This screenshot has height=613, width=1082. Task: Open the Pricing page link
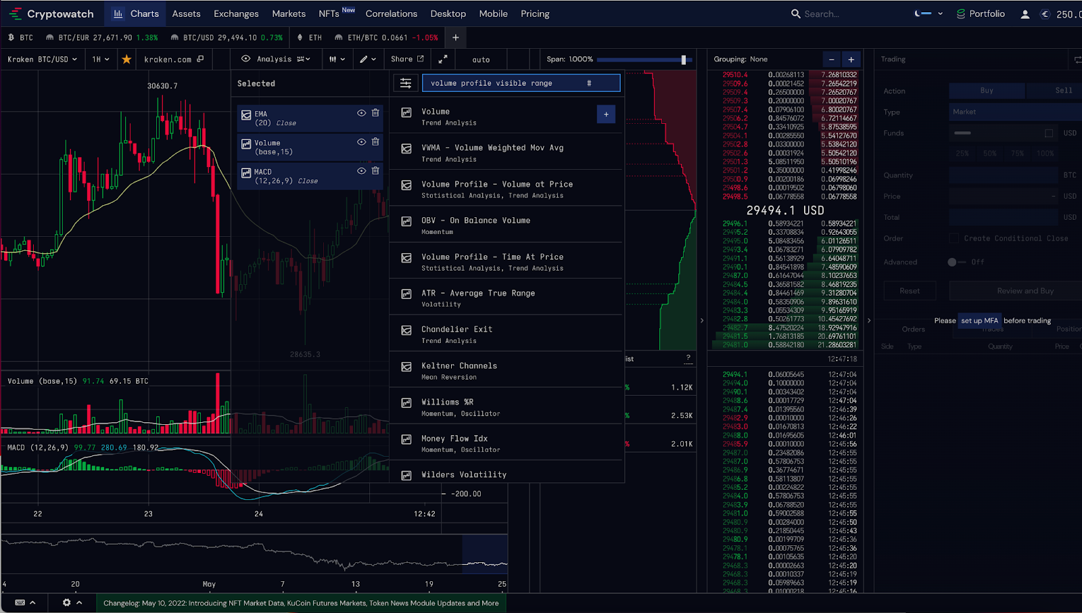[535, 14]
